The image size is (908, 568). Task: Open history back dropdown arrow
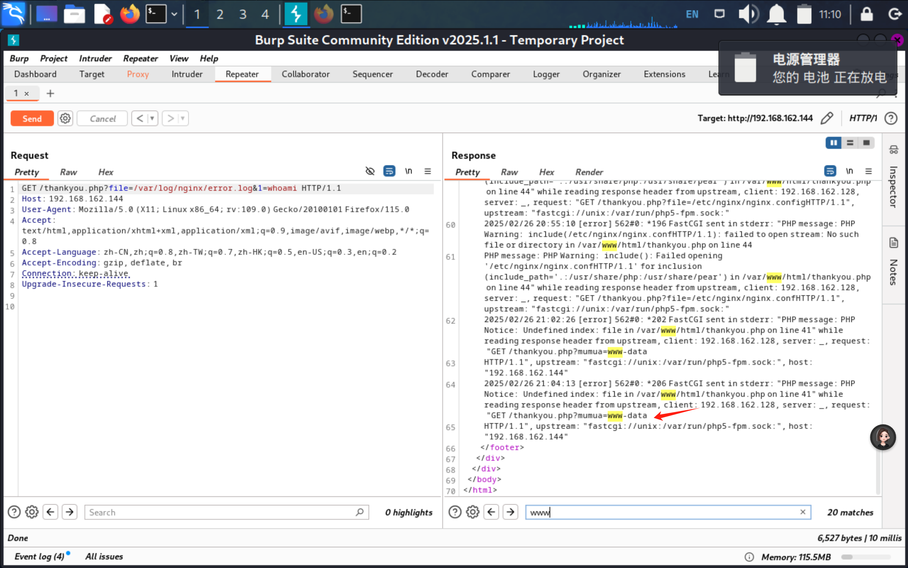click(152, 118)
